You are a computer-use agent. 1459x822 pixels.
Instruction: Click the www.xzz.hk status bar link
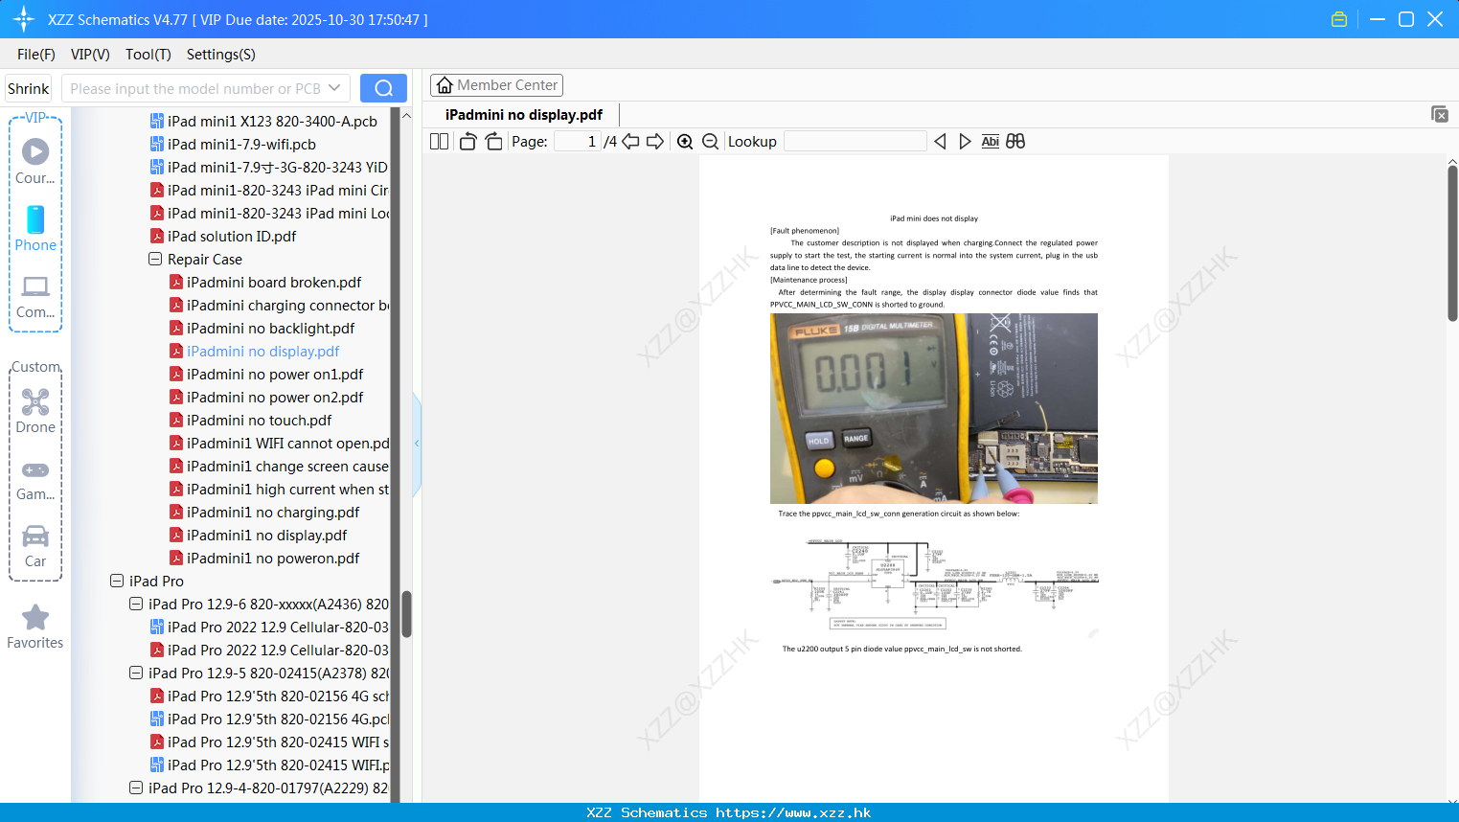point(793,812)
